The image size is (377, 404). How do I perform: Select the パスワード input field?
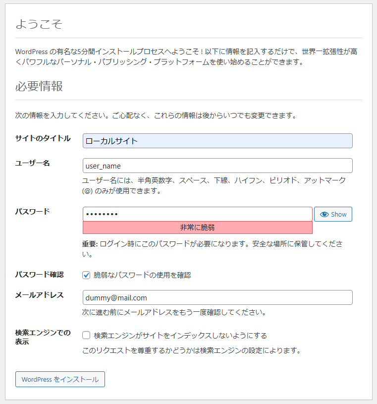pos(197,214)
